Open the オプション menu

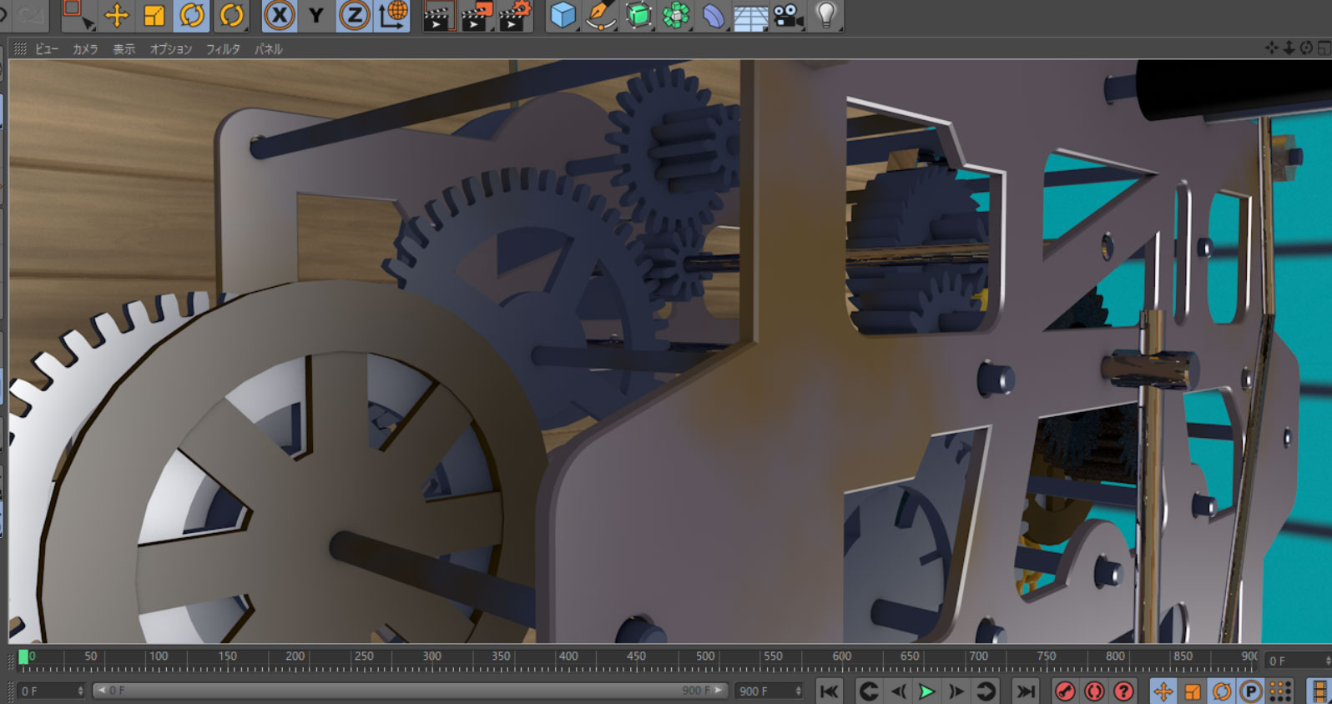pyautogui.click(x=171, y=49)
